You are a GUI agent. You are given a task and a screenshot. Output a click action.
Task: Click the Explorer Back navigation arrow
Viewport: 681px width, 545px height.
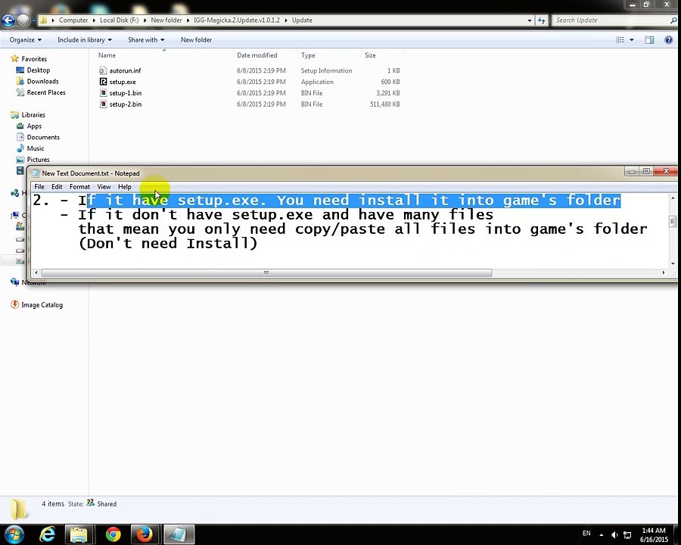click(x=8, y=20)
